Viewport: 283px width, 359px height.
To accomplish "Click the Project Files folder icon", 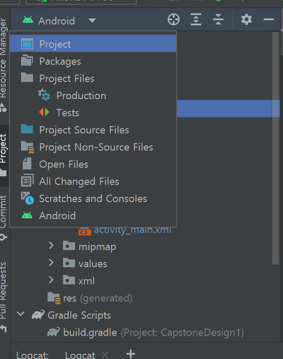I will click(27, 77).
